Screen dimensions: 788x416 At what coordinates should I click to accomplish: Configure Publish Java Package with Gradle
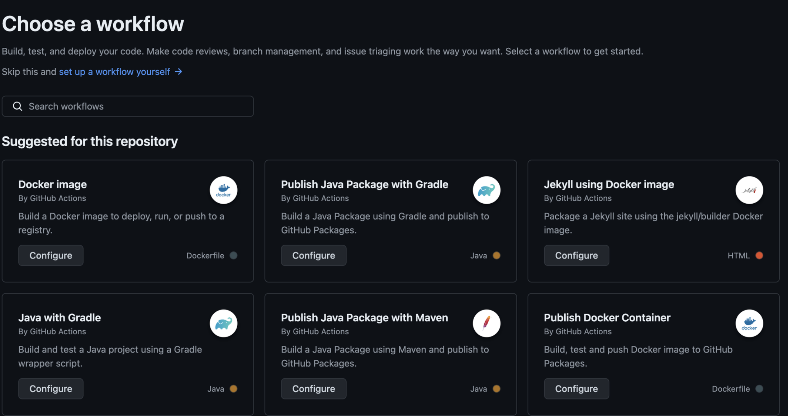coord(313,255)
